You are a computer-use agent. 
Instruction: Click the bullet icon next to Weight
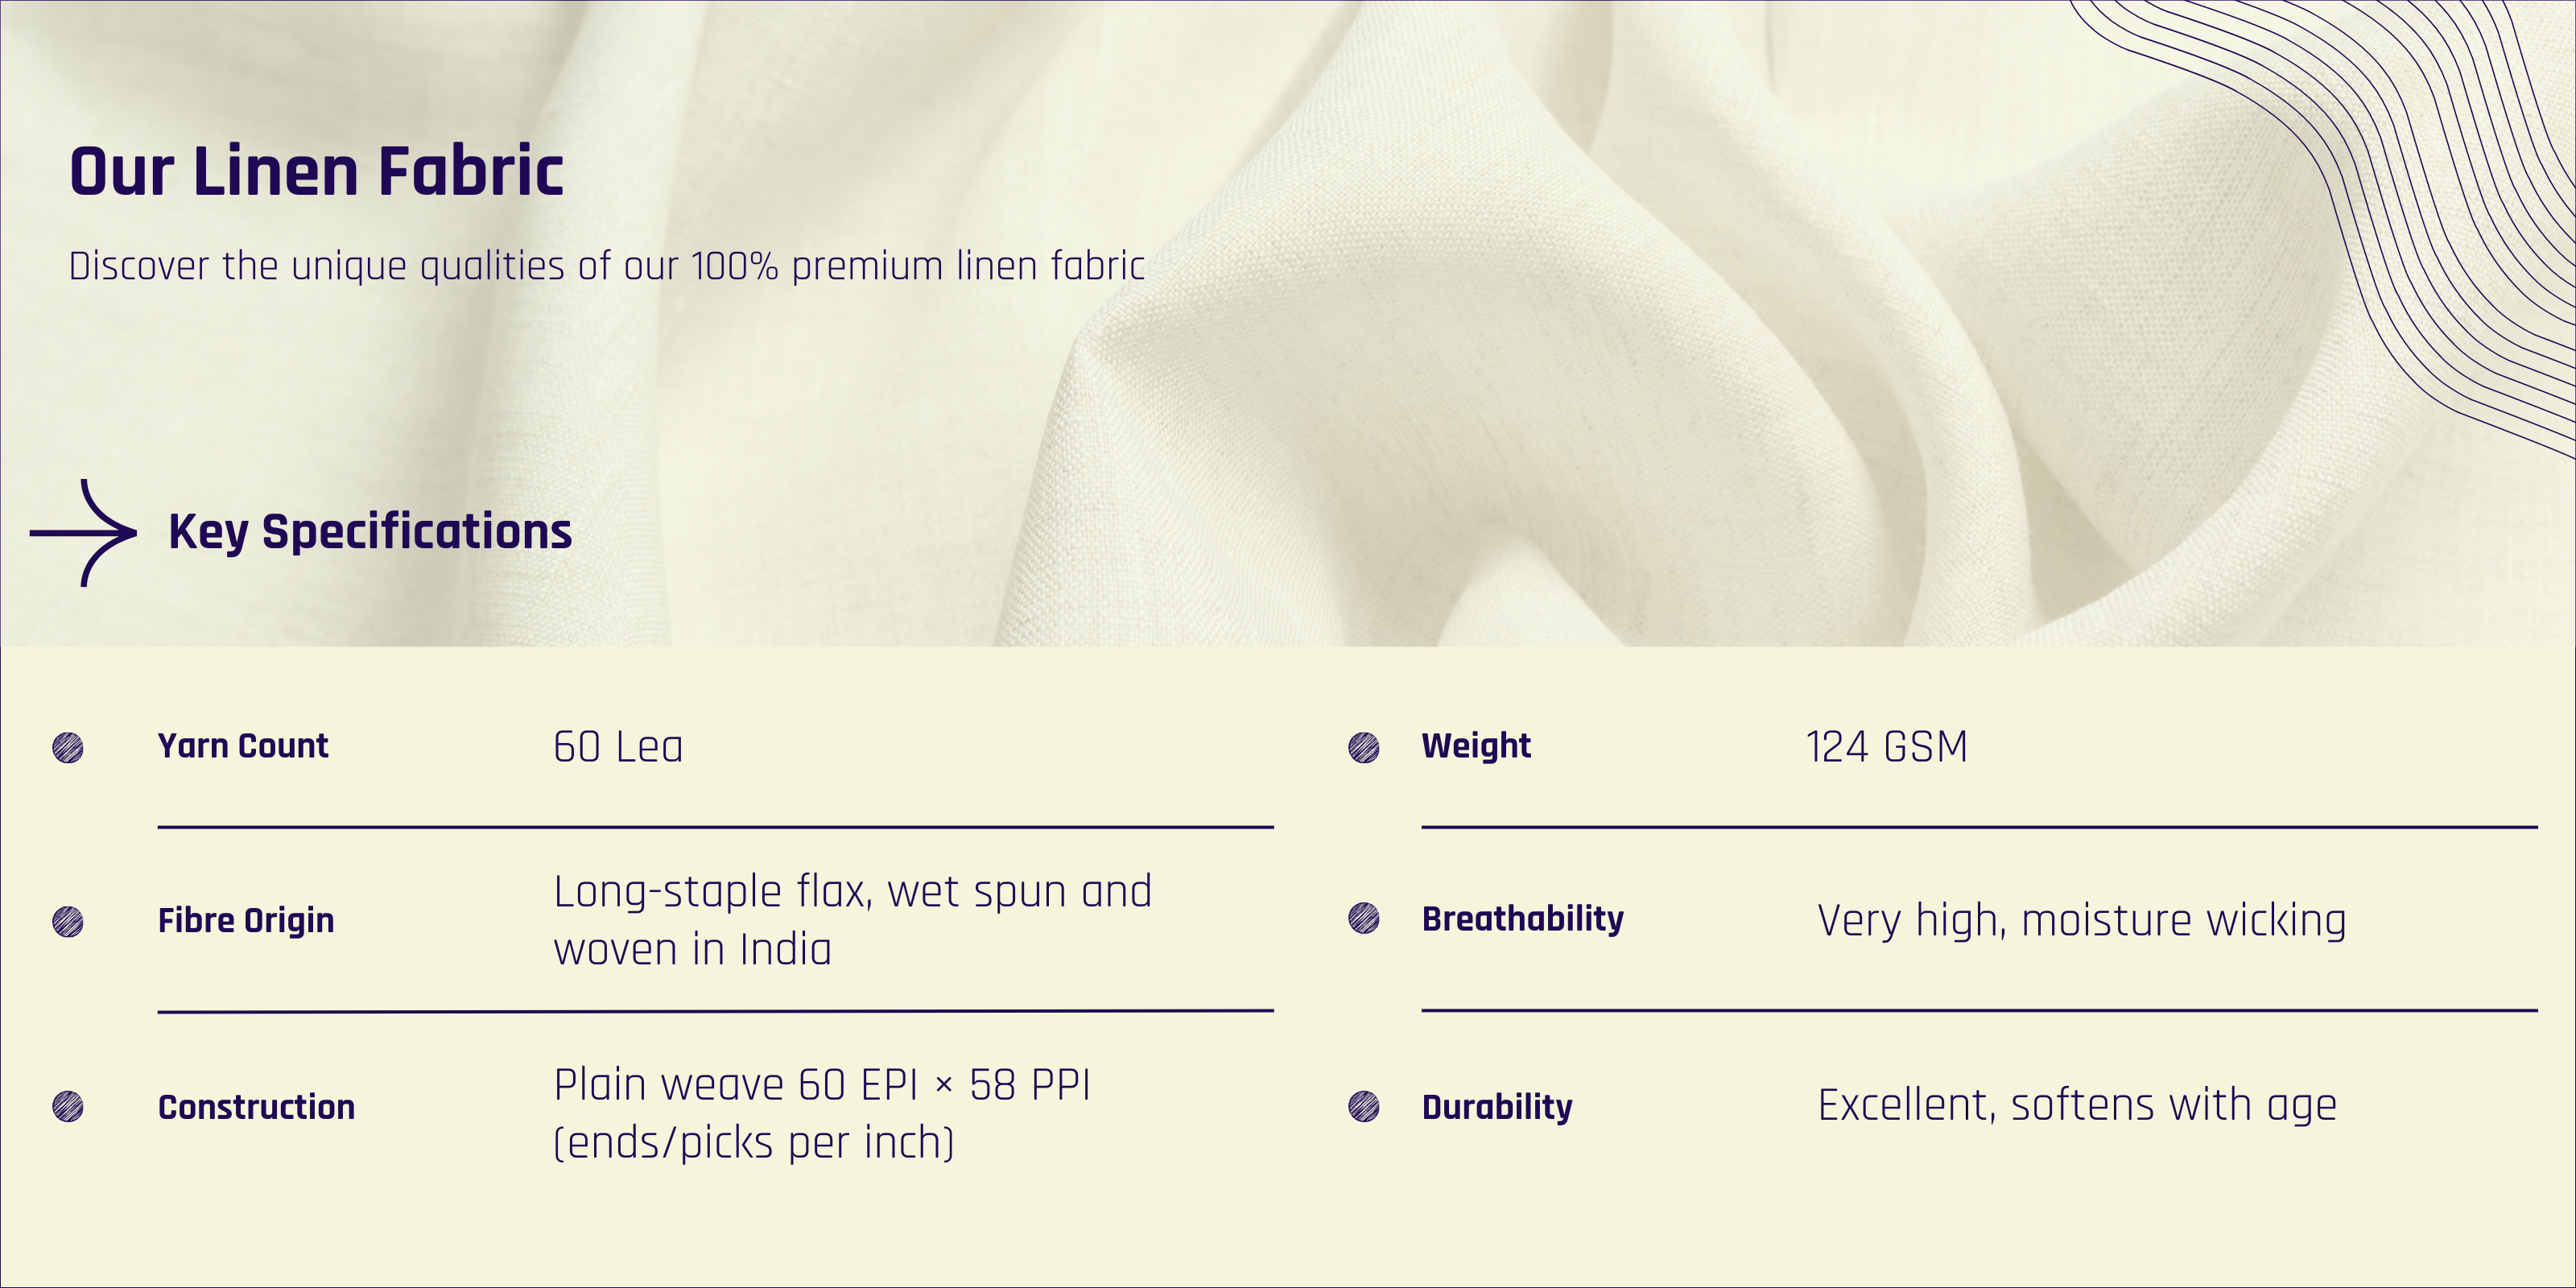point(1364,747)
